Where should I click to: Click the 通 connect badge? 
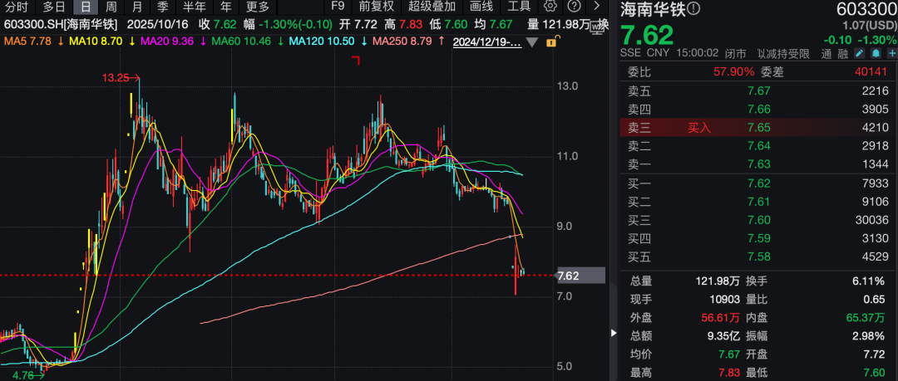click(x=826, y=54)
